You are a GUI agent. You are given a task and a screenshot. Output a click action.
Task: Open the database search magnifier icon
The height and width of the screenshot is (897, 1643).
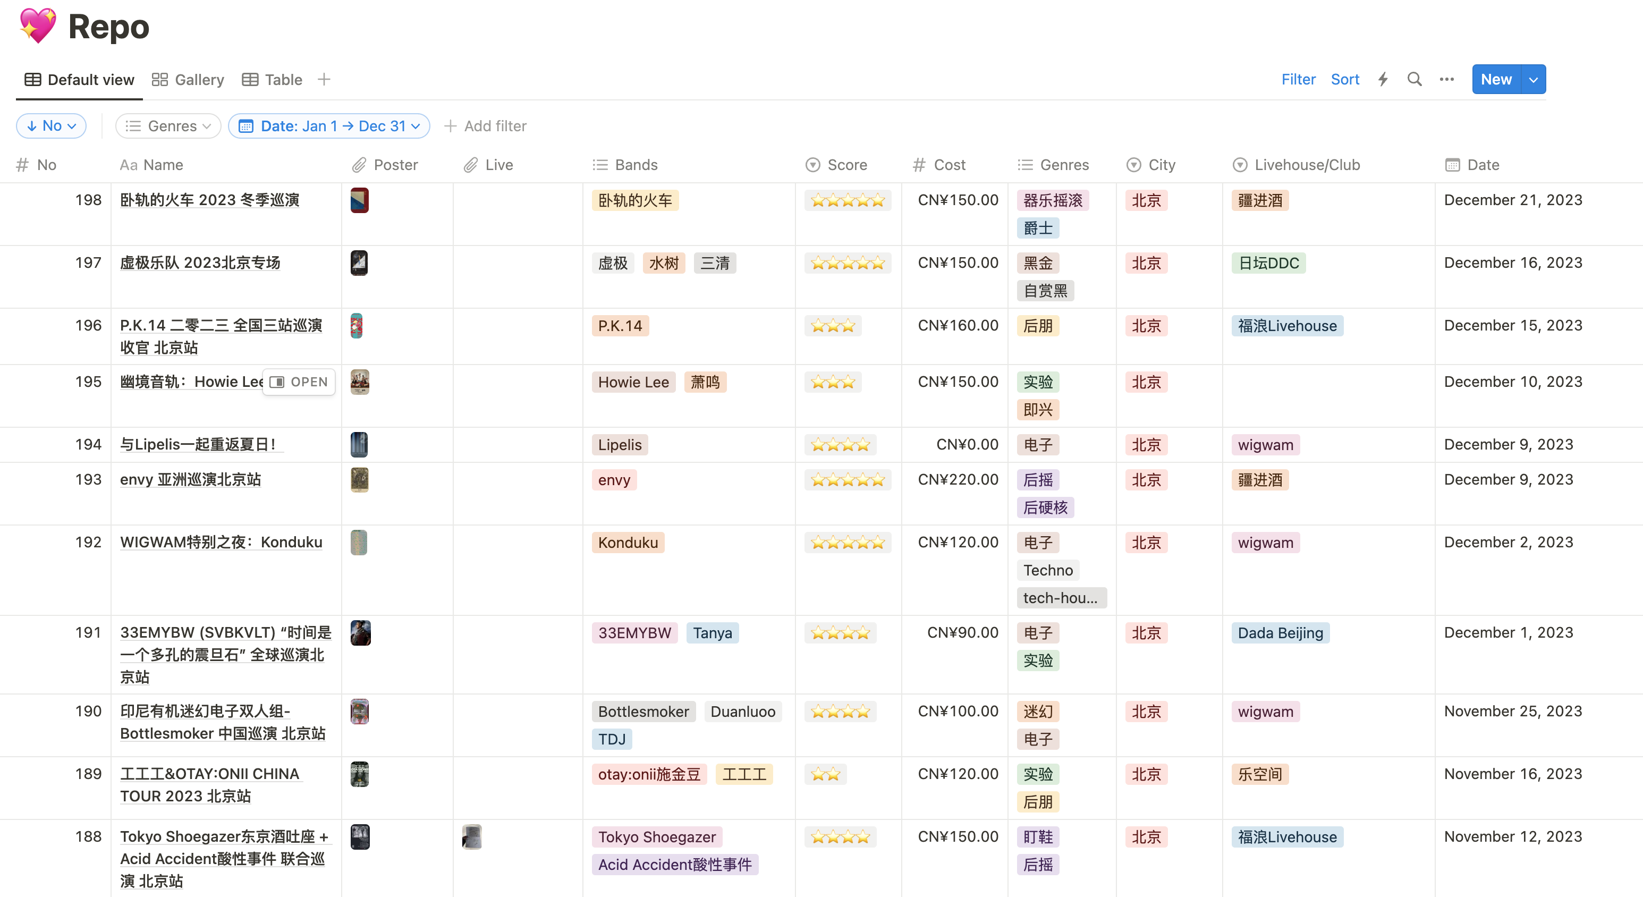[x=1414, y=79]
